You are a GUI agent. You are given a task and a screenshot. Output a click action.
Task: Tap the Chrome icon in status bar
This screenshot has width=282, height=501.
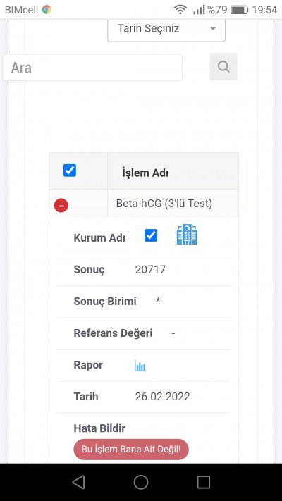(x=47, y=10)
